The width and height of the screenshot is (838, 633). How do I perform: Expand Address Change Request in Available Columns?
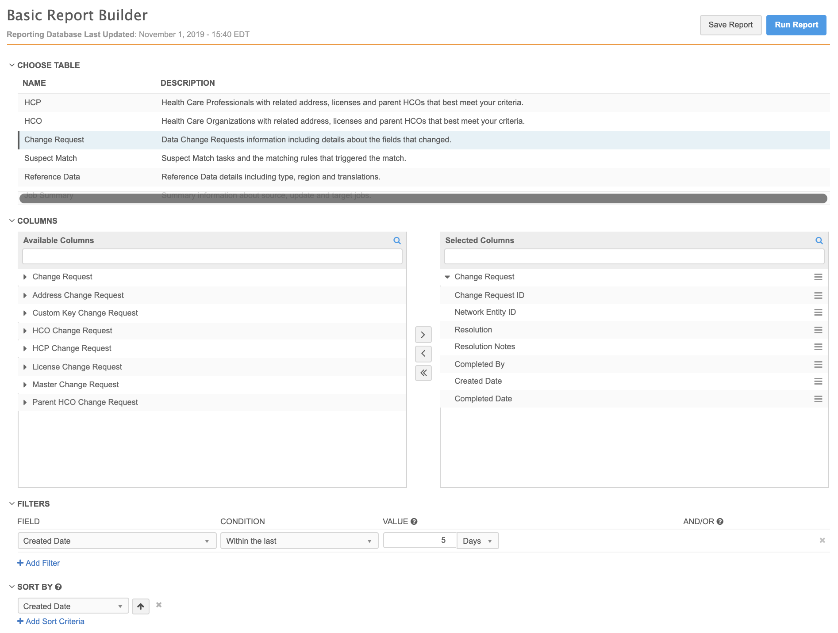click(x=25, y=295)
